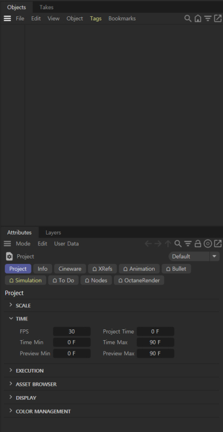The width and height of the screenshot is (223, 432).
Task: Open the Tags menu
Action: tap(95, 19)
